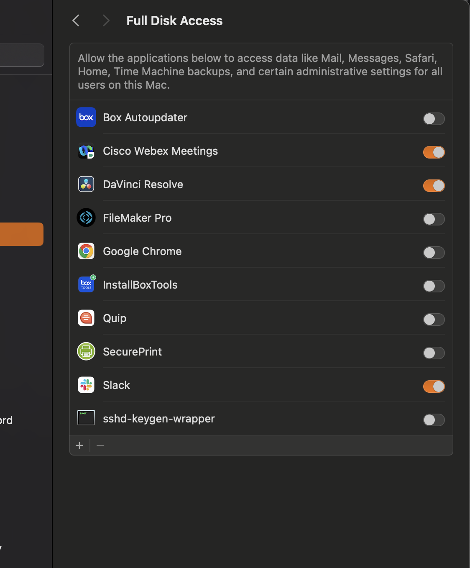Select the Quip label
The image size is (470, 568).
click(115, 318)
